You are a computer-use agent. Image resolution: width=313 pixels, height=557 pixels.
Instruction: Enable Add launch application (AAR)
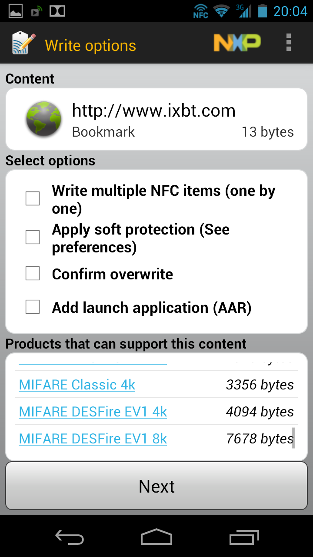(33, 307)
